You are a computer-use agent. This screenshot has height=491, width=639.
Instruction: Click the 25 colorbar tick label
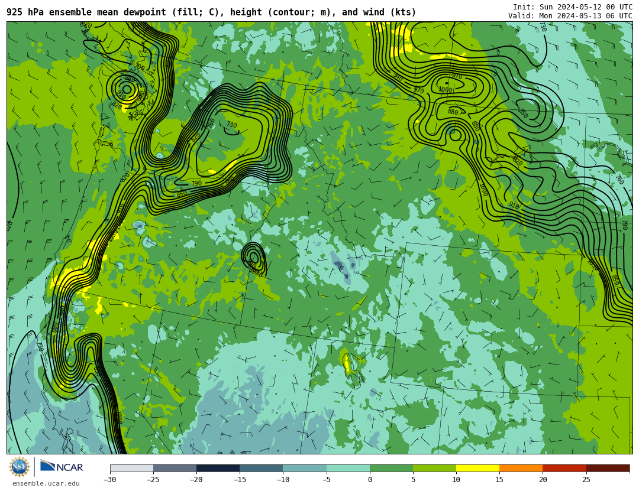pos(586,480)
